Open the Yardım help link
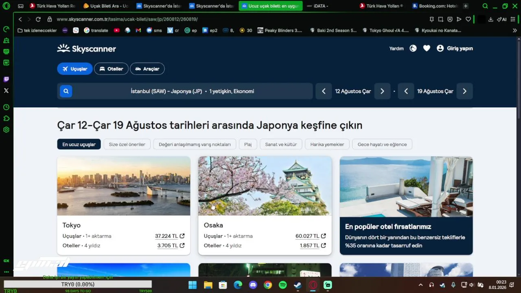The image size is (521, 293). point(396,48)
